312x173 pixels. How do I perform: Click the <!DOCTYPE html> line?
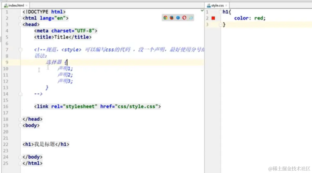(44, 12)
